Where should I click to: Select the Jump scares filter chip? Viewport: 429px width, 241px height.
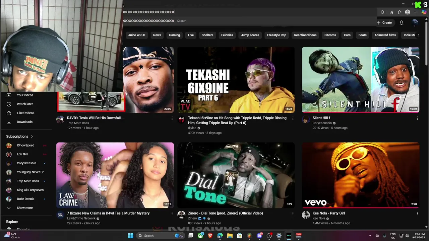pyautogui.click(x=250, y=35)
